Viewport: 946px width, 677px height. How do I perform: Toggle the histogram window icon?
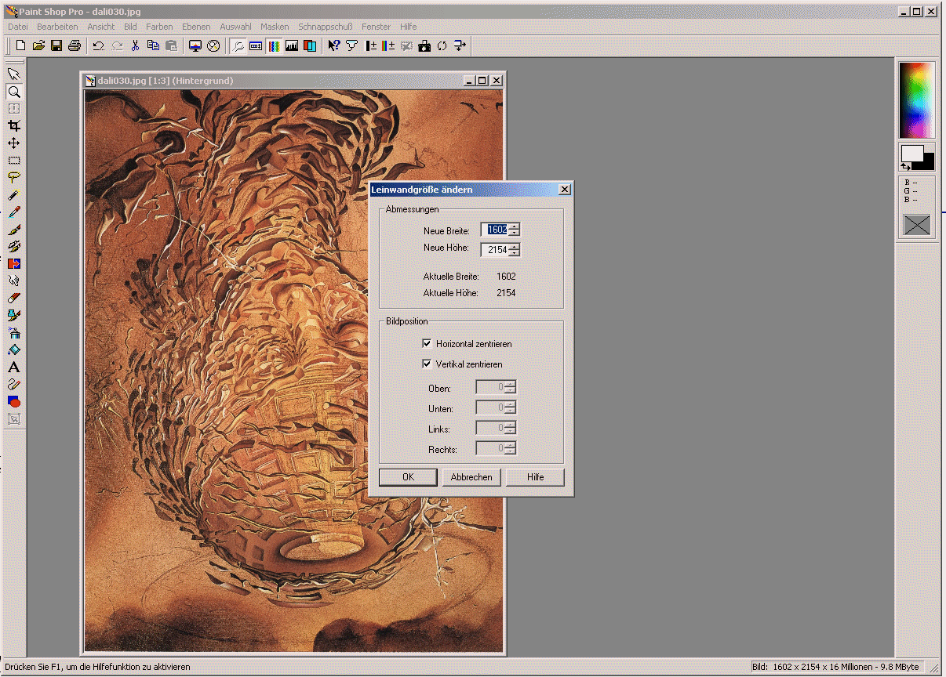pyautogui.click(x=292, y=45)
